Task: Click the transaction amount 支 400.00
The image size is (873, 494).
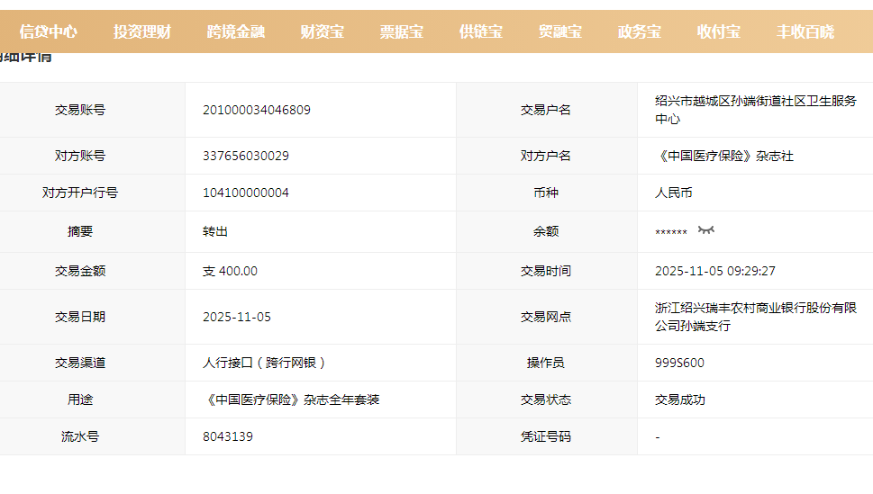Action: (x=230, y=271)
